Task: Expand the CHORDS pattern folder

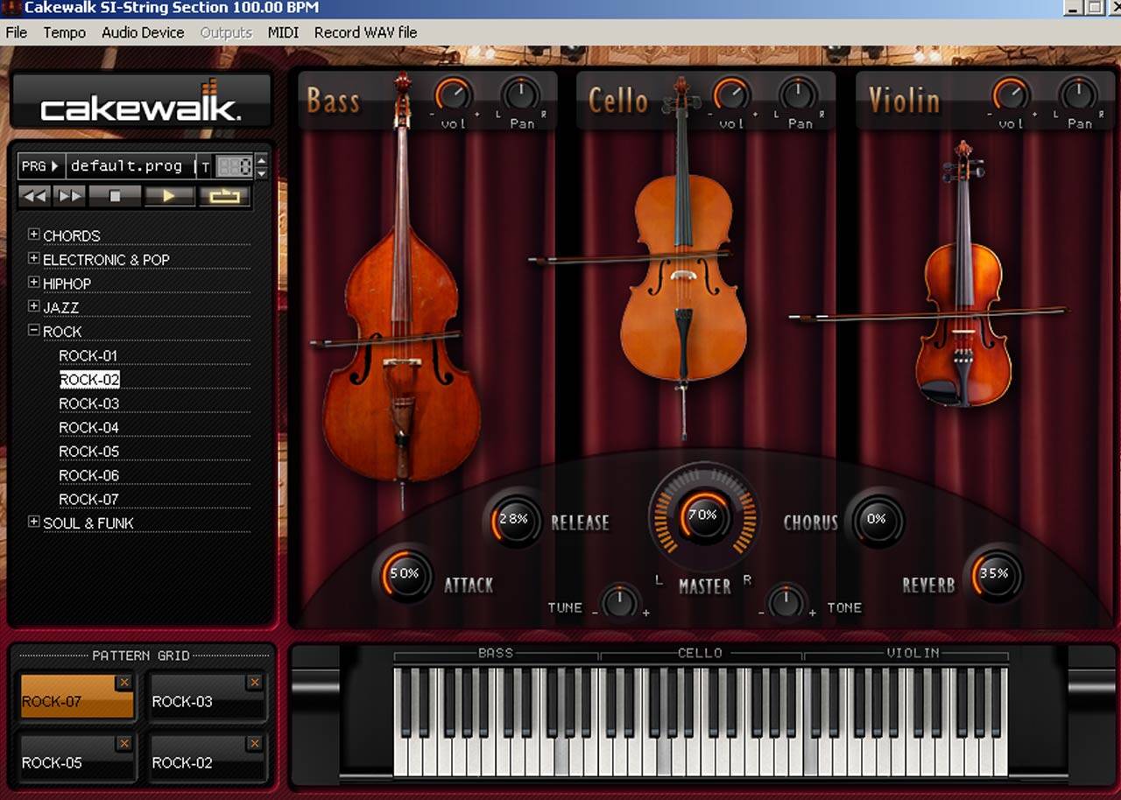Action: (x=33, y=235)
